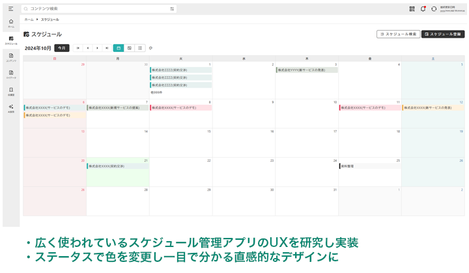This screenshot has height=273, width=469.
Task: Open 株式会社XXXX(新サービスの発表) event on October 12
Action: (433, 108)
